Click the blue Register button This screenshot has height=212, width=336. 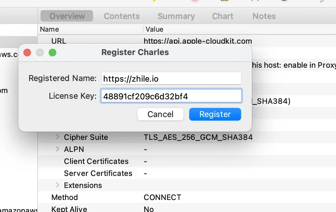(x=215, y=114)
